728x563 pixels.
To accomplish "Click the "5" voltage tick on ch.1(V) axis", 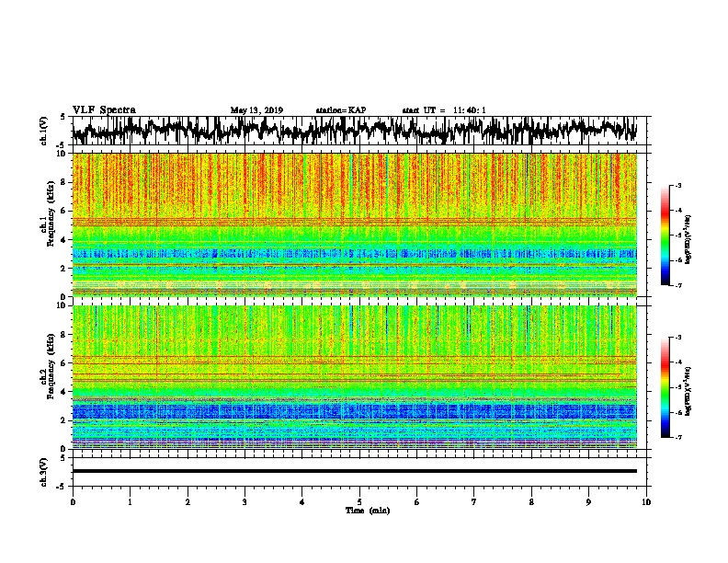I will click(63, 117).
